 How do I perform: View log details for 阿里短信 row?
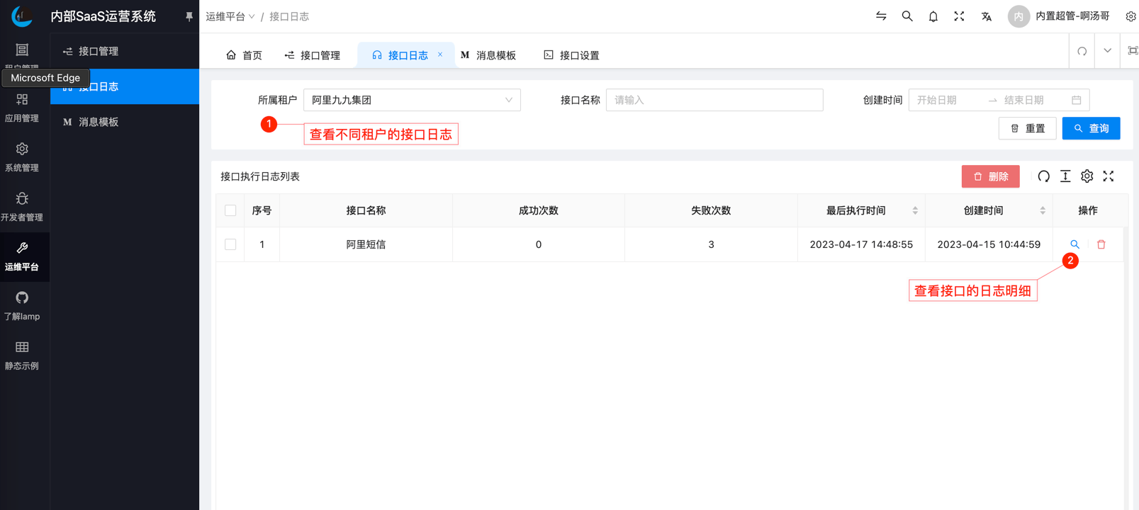click(x=1075, y=244)
